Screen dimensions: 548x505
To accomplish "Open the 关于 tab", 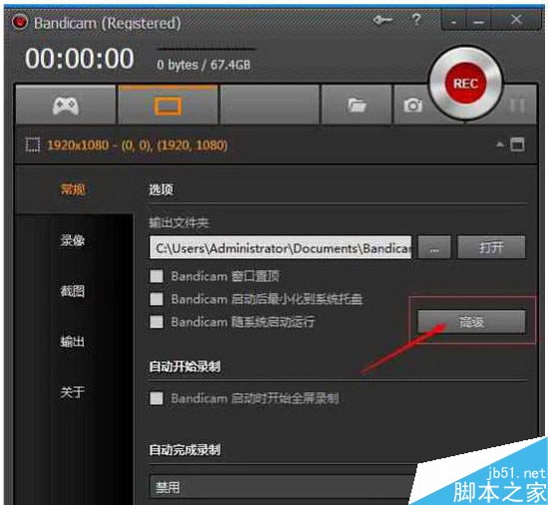I will [x=73, y=392].
